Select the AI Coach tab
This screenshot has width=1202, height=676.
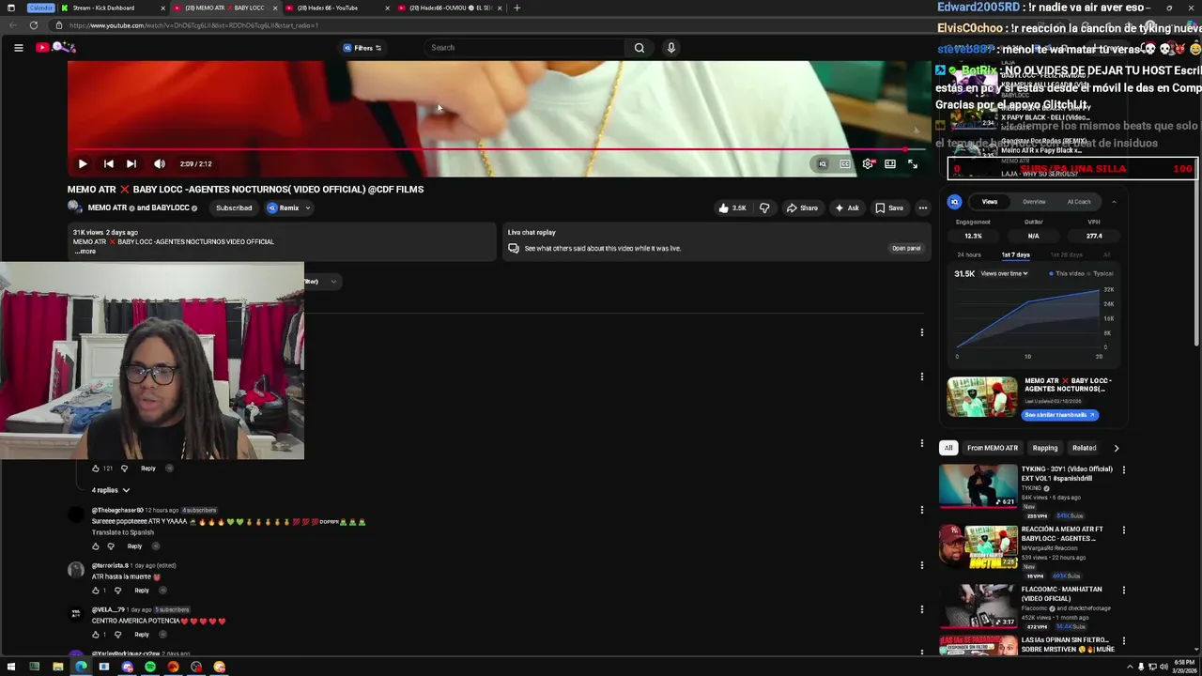pos(1079,202)
